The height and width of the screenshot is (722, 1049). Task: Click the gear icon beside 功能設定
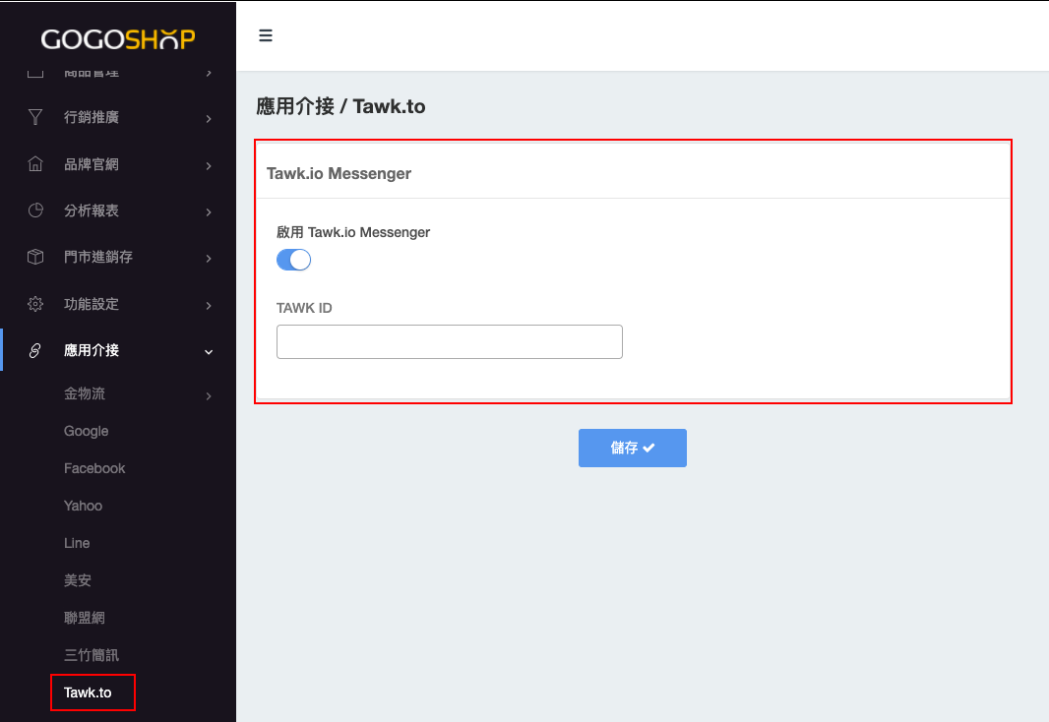[x=35, y=304]
